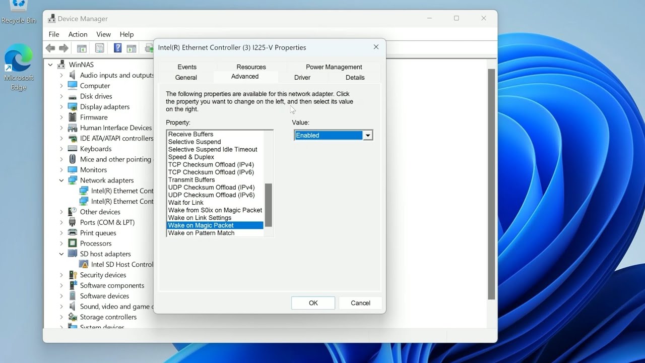Click the speaker icon for Audio inputs and outputs
The height and width of the screenshot is (363, 645).
pyautogui.click(x=72, y=75)
